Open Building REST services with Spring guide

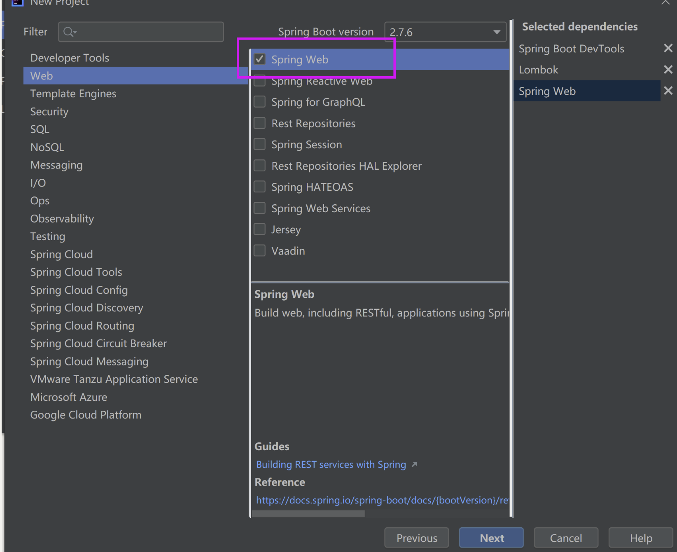point(331,464)
